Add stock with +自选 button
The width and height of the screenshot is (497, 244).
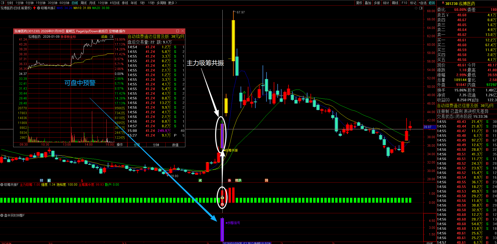[x=422, y=3]
